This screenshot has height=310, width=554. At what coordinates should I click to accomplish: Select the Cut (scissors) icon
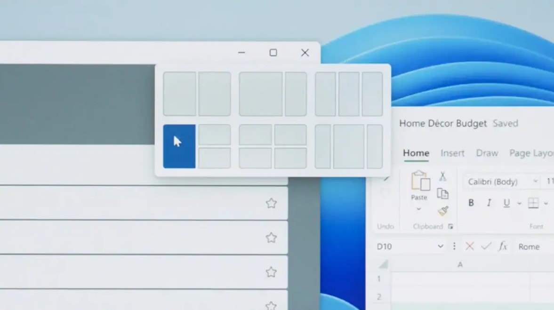tap(443, 176)
